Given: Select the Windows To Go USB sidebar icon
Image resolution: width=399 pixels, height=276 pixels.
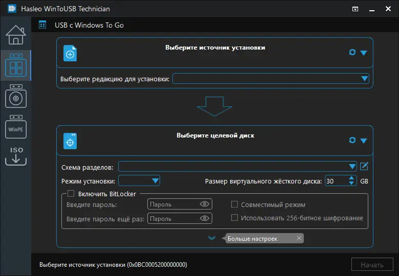Looking at the screenshot, I should (15, 65).
